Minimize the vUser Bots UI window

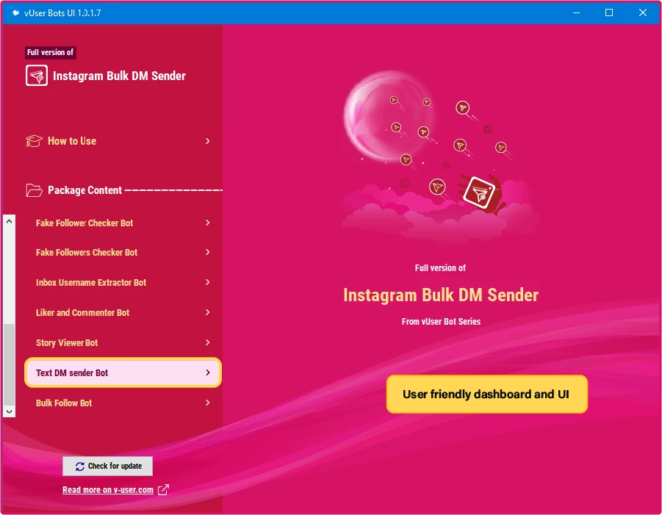coord(576,12)
